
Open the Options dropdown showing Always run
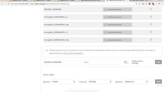(136, 82)
